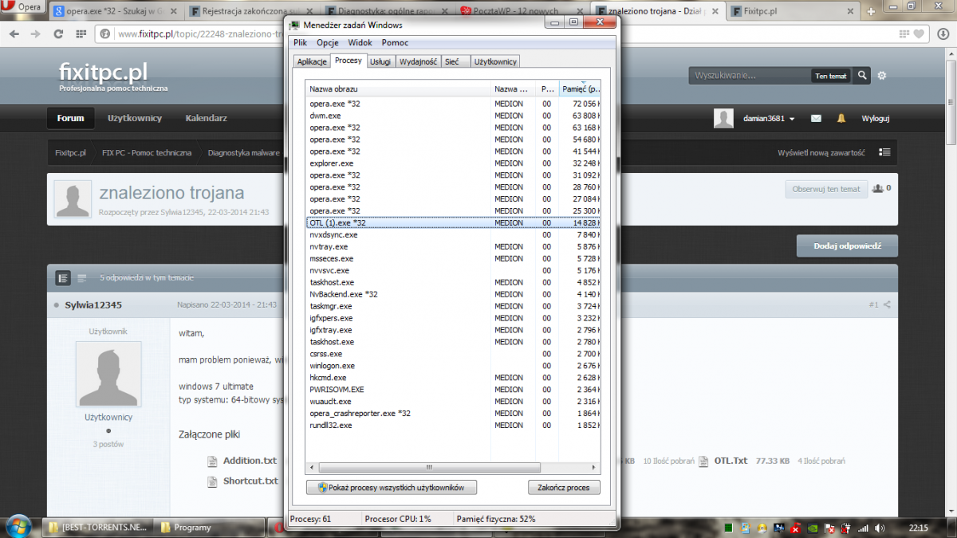Switch to the Rejestracja zakończona browser tab

click(x=250, y=12)
